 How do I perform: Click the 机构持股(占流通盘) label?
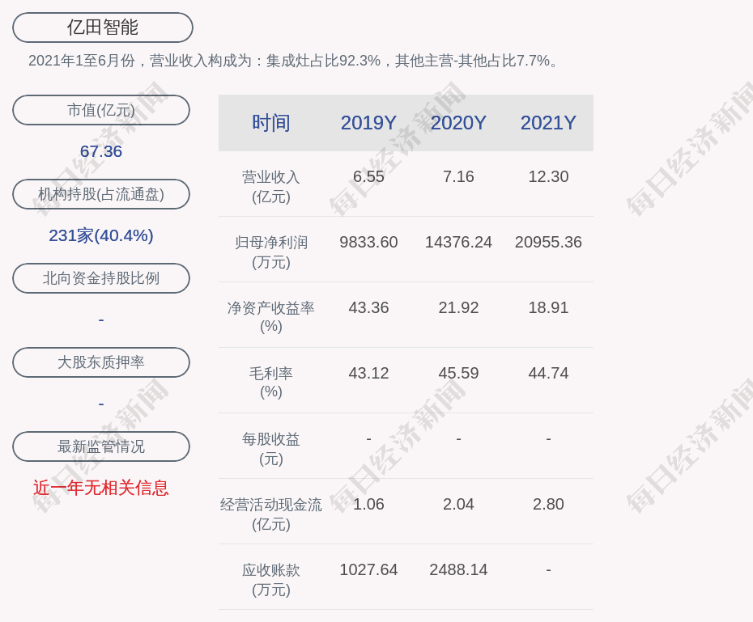coord(101,194)
